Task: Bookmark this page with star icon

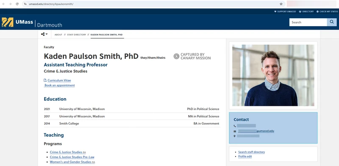Action: (281, 4)
